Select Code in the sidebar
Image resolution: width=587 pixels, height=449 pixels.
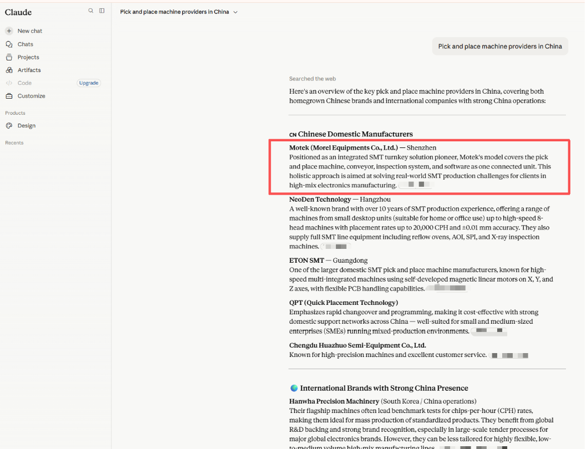click(24, 83)
